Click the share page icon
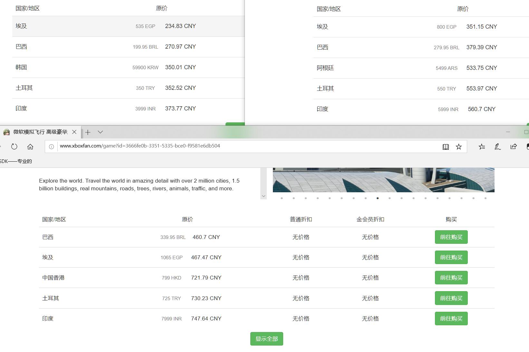The height and width of the screenshot is (352, 529). [x=514, y=147]
